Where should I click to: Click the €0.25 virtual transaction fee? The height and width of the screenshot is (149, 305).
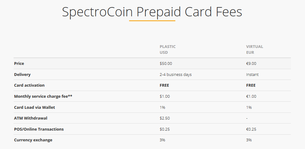[251, 129]
